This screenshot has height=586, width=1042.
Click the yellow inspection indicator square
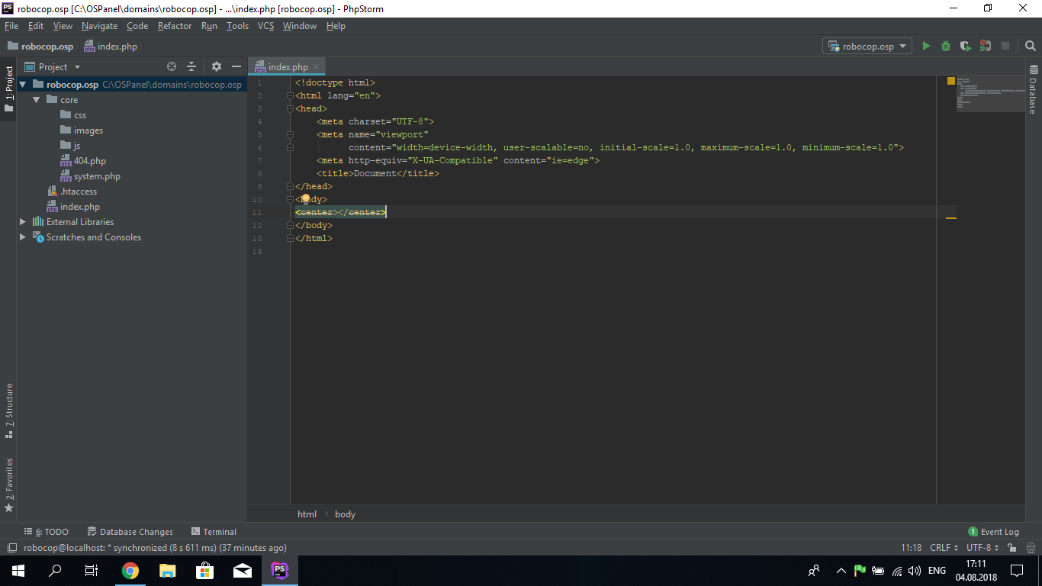[x=951, y=81]
